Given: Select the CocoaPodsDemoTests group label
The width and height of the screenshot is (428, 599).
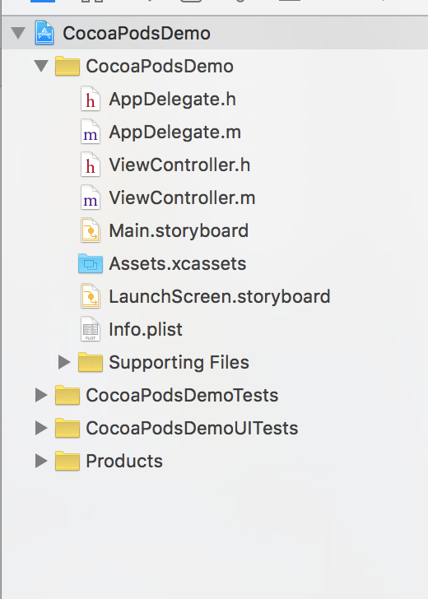Looking at the screenshot, I should coord(182,395).
